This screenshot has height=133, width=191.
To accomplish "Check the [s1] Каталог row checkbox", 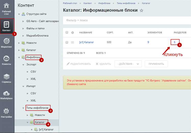I will 67,42.
